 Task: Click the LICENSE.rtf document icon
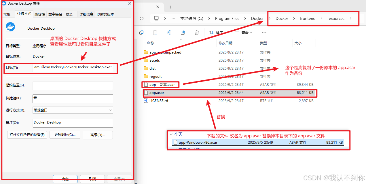[x=146, y=101]
